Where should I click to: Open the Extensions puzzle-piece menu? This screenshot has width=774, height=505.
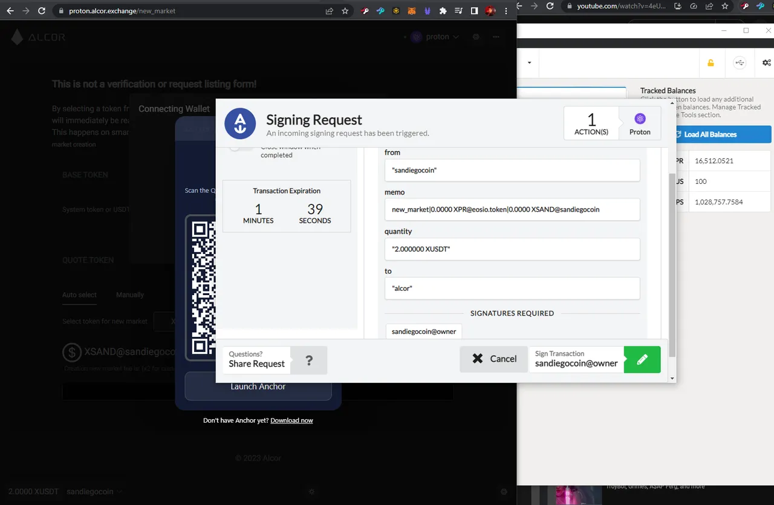tap(443, 11)
